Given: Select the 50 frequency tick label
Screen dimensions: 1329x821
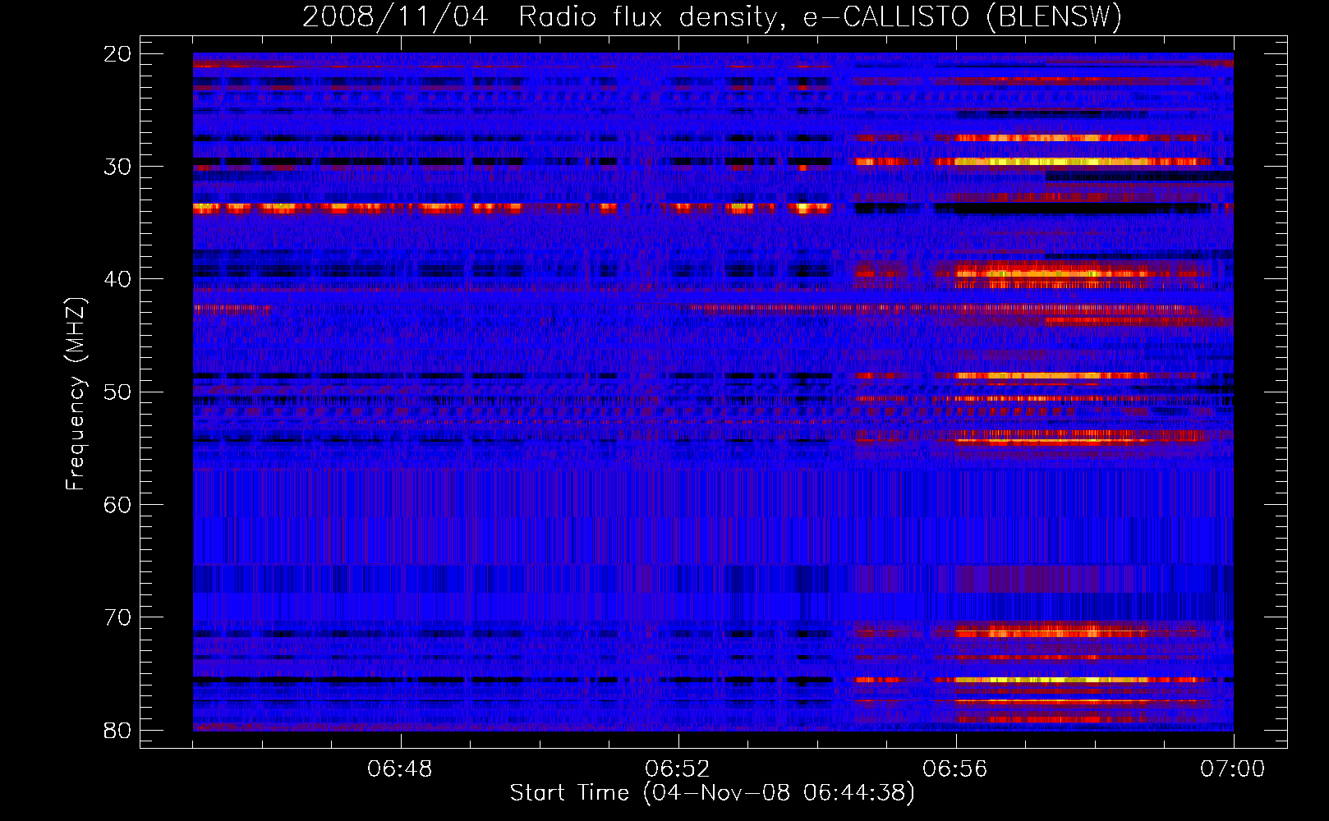Looking at the screenshot, I should click(x=118, y=392).
